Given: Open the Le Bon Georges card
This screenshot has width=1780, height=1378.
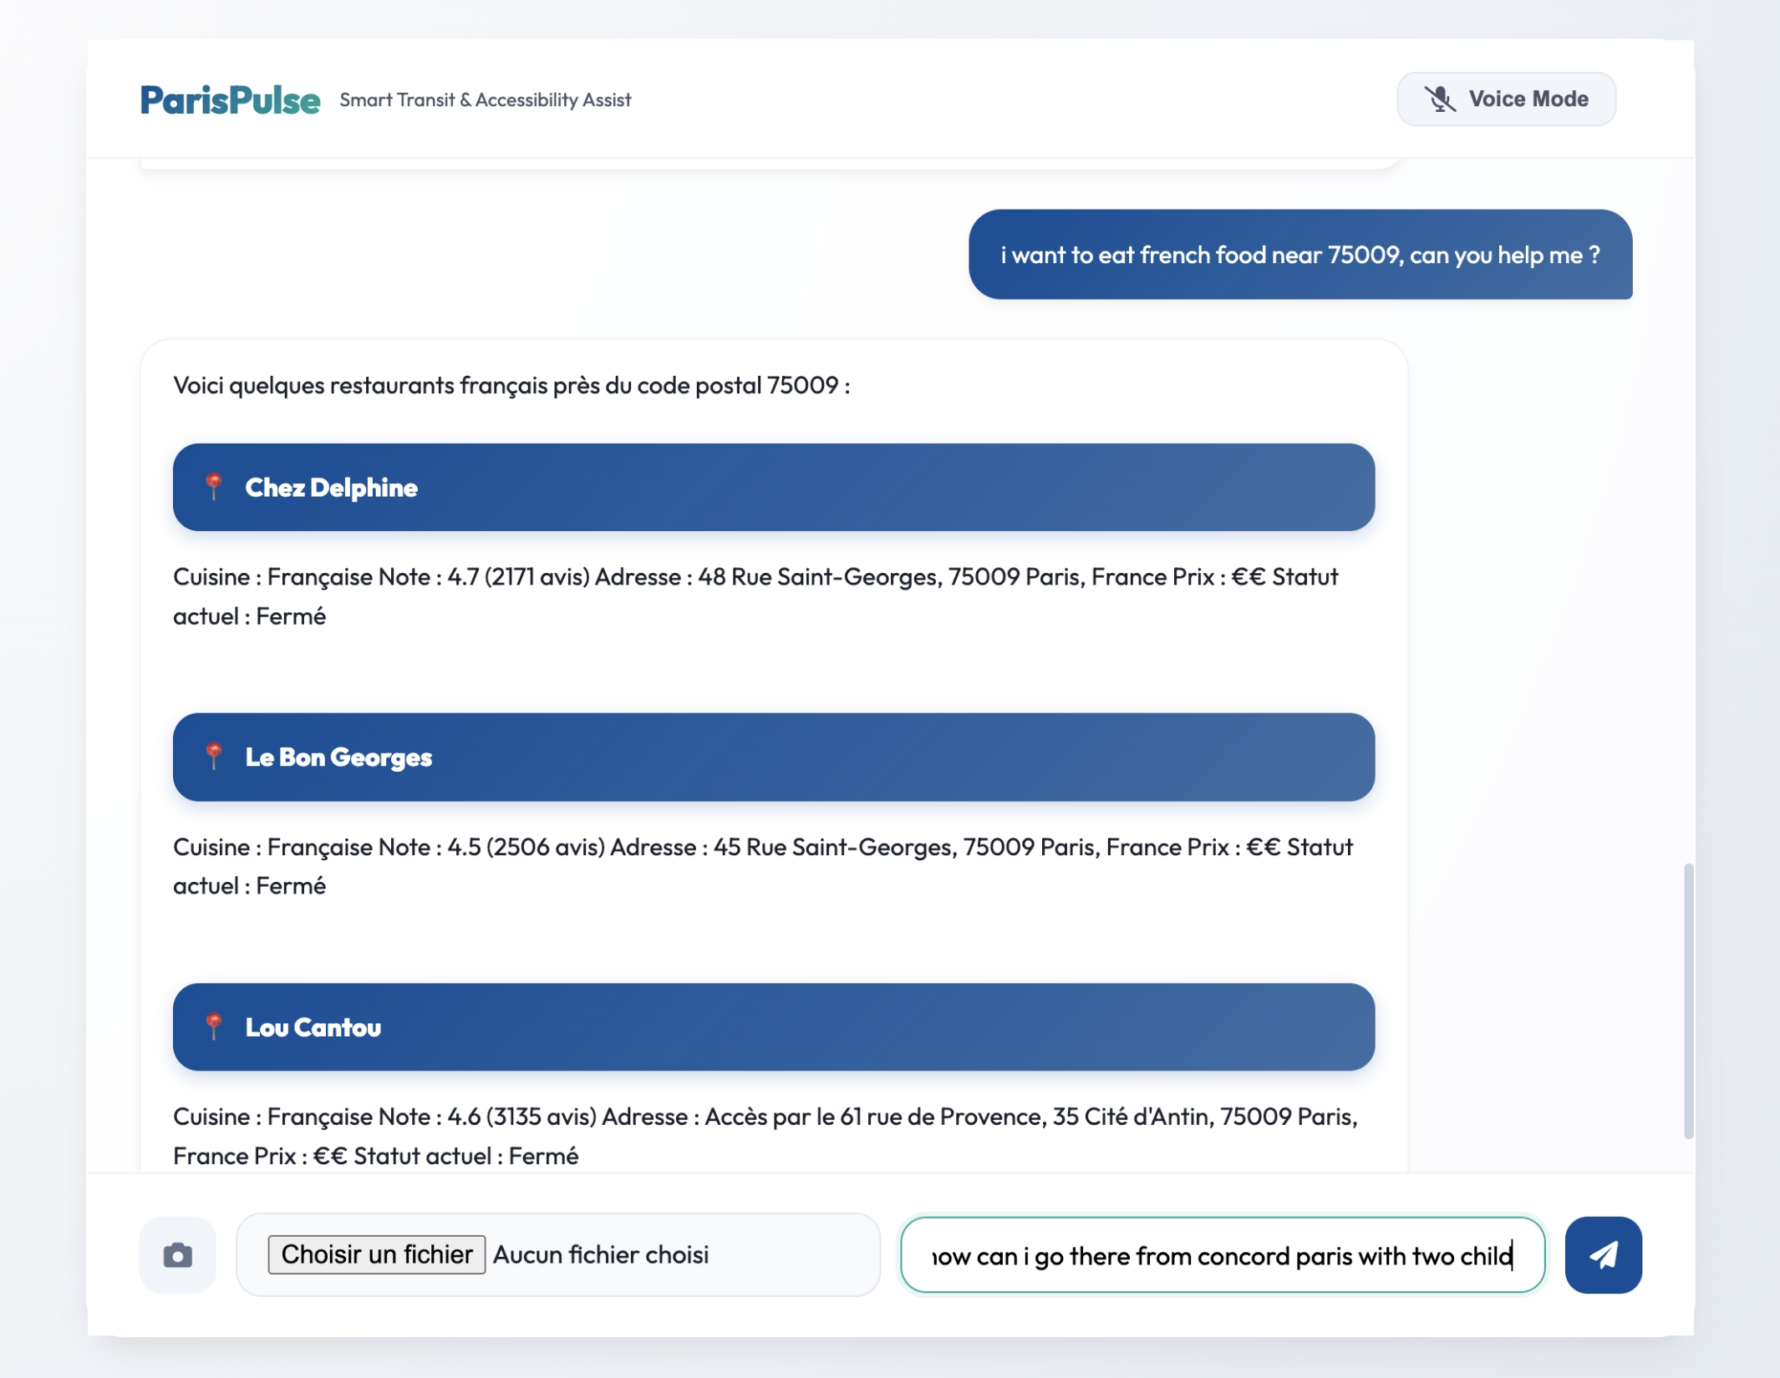Looking at the screenshot, I should [x=773, y=757].
